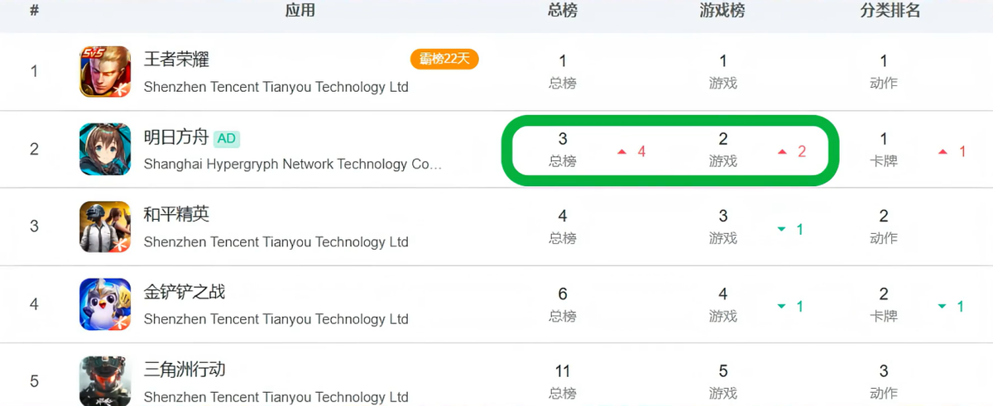Open the 金铲铲之战 penguin icon
The width and height of the screenshot is (993, 406).
105,303
